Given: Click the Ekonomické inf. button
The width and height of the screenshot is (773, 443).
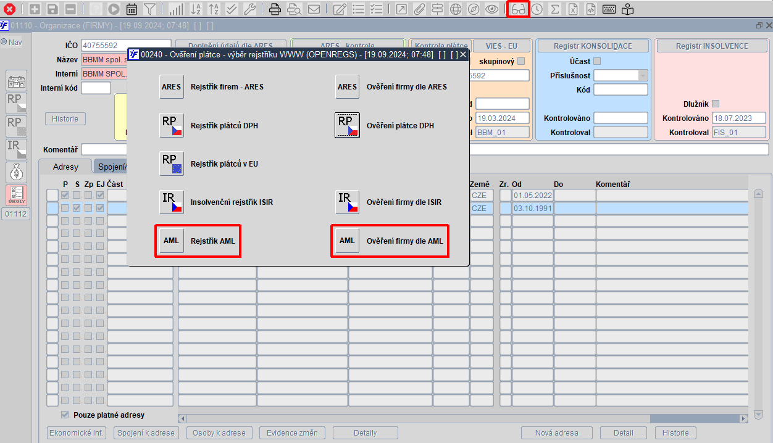Looking at the screenshot, I should (77, 433).
